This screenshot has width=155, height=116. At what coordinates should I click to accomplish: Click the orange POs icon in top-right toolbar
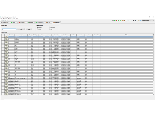click(122, 20)
